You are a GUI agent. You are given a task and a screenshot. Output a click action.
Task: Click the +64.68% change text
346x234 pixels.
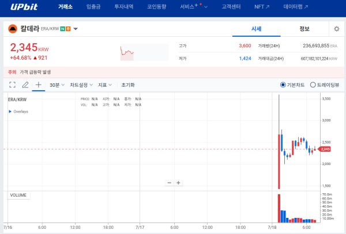[x=21, y=58]
